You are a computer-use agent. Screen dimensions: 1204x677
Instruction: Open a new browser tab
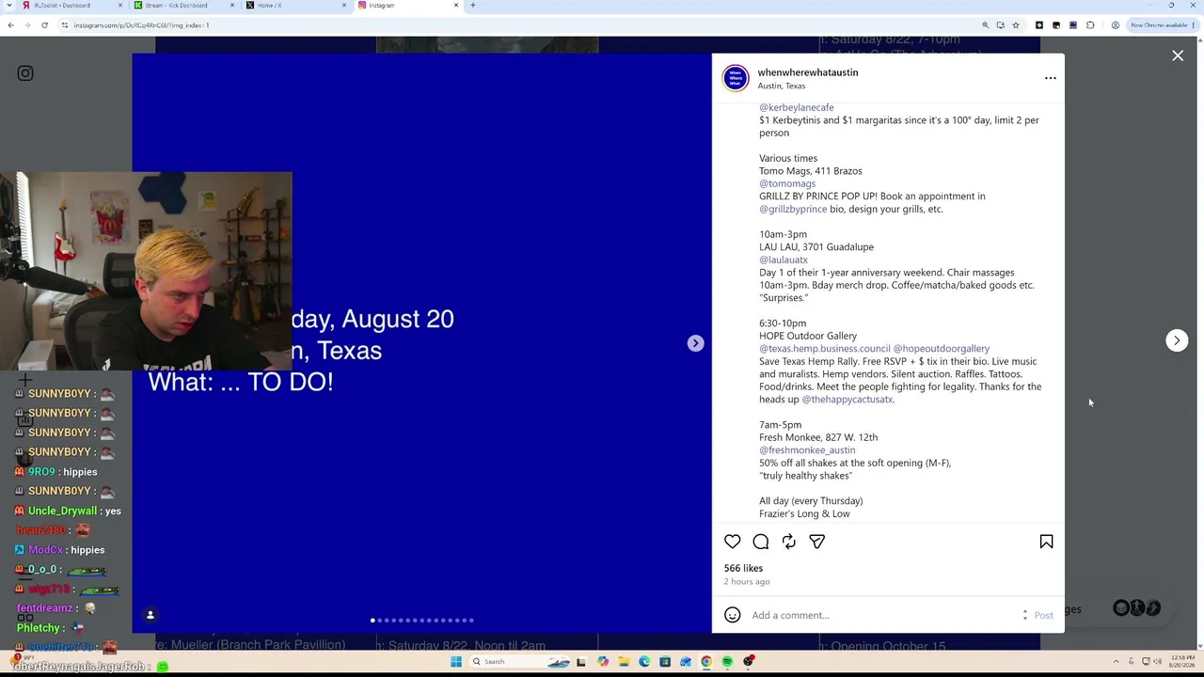tap(472, 6)
